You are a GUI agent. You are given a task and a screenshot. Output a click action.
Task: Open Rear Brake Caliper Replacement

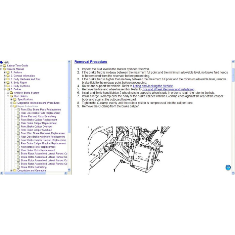pyautogui.click(x=39, y=123)
